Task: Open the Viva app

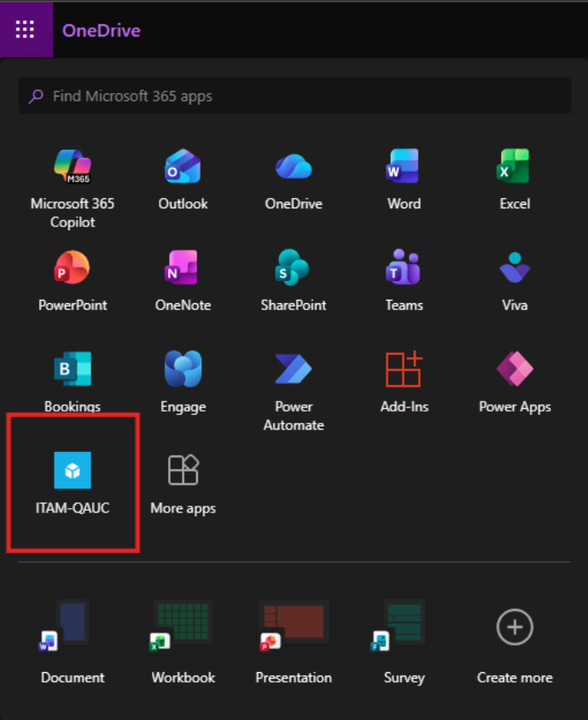Action: click(515, 269)
